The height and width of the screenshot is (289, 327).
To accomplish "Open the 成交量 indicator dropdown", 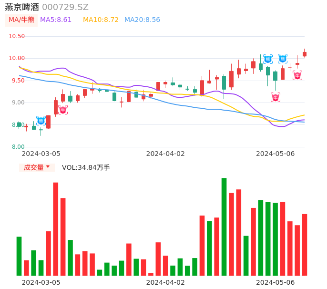I will pos(37,167).
